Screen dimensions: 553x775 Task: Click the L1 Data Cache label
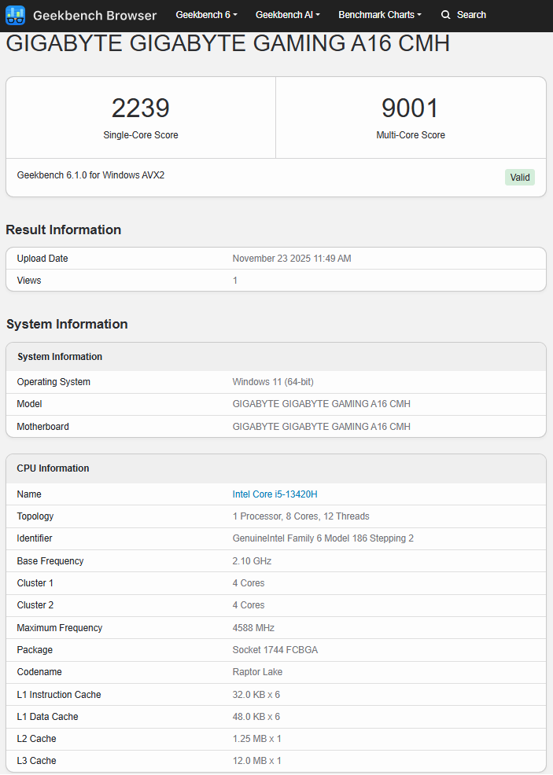pos(47,717)
